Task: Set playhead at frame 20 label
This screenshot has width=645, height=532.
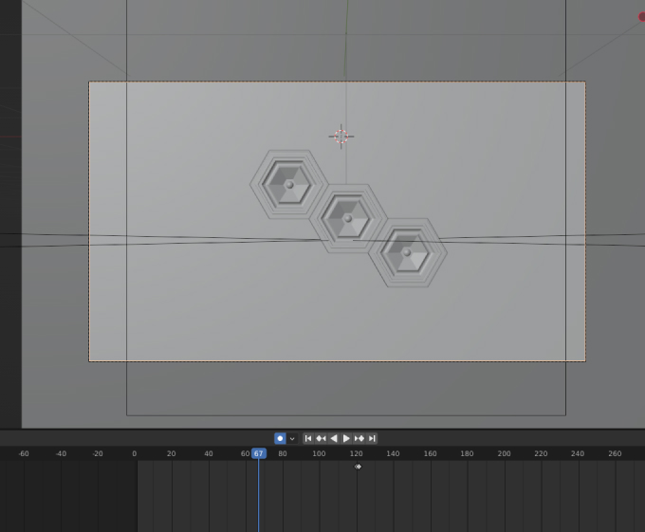Action: [171, 453]
